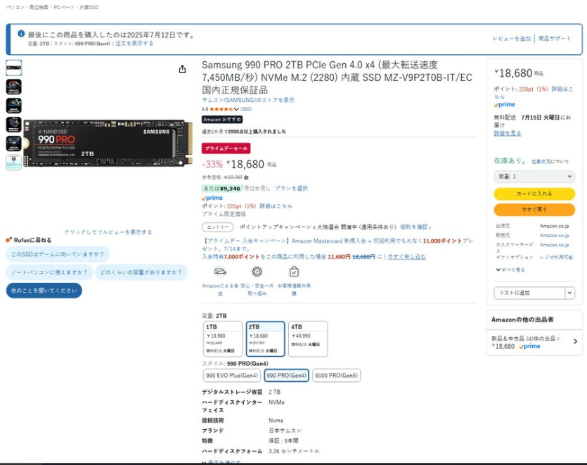Click the Amazonによる発送 truck icon
Image resolution: width=587 pixels, height=465 pixels.
(219, 272)
